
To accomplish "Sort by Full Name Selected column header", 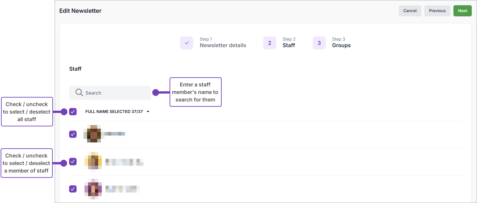I will tap(114, 112).
